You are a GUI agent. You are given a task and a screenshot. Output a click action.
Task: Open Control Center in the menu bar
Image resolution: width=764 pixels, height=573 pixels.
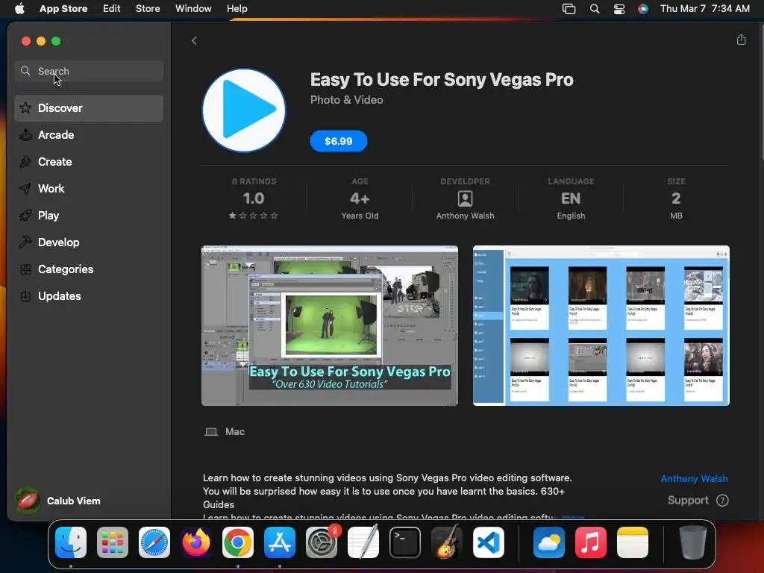pyautogui.click(x=619, y=9)
